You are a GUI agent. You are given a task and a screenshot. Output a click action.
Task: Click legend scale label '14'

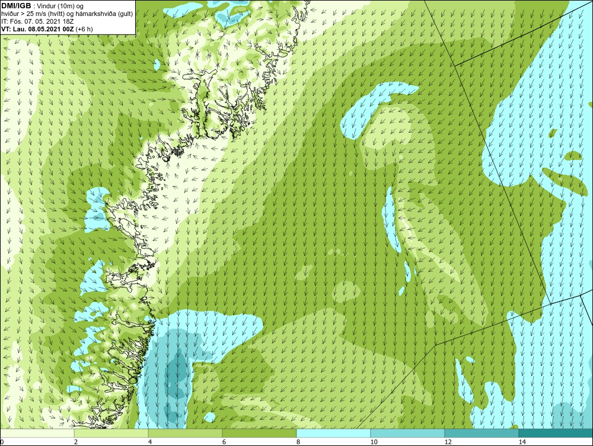pyautogui.click(x=522, y=442)
